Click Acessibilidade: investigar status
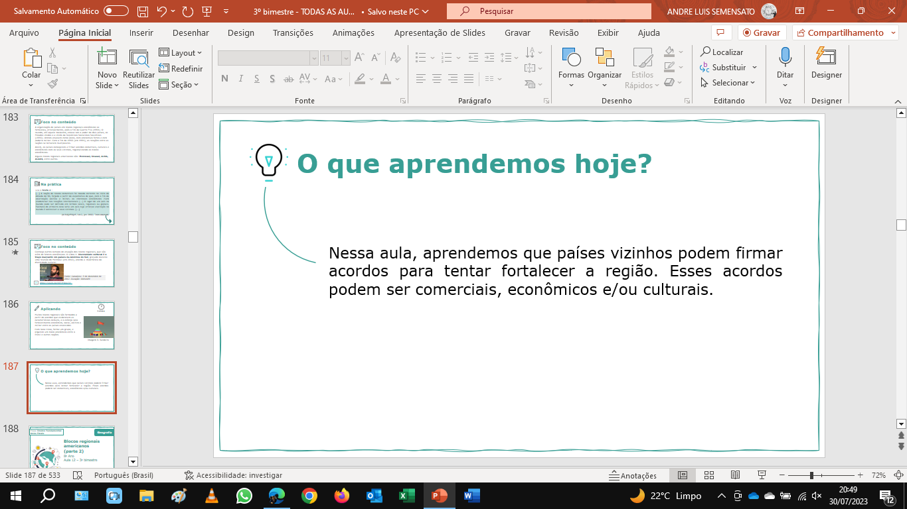Screen dimensions: 907x509 point(233,475)
